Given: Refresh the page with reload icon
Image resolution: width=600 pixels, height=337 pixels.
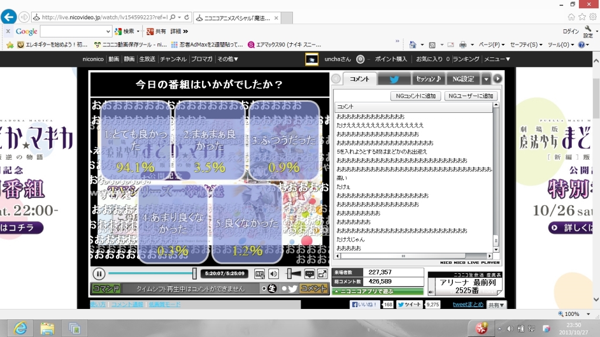Looking at the screenshot, I should click(x=187, y=17).
